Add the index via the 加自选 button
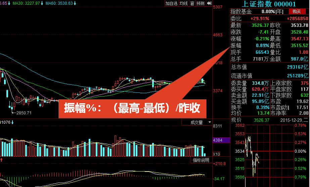The width and height of the screenshot is (310, 187). click(x=171, y=3)
